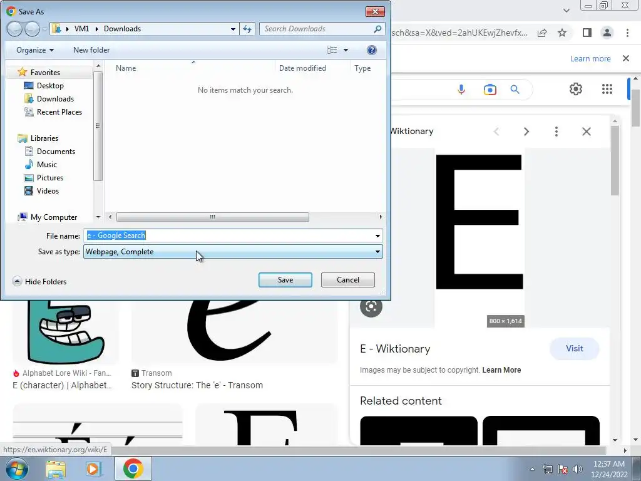Click the Cancel button

tap(348, 280)
